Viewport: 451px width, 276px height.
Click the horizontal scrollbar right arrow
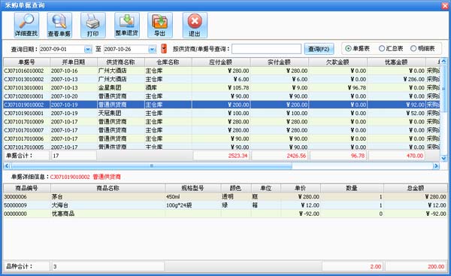(436, 165)
